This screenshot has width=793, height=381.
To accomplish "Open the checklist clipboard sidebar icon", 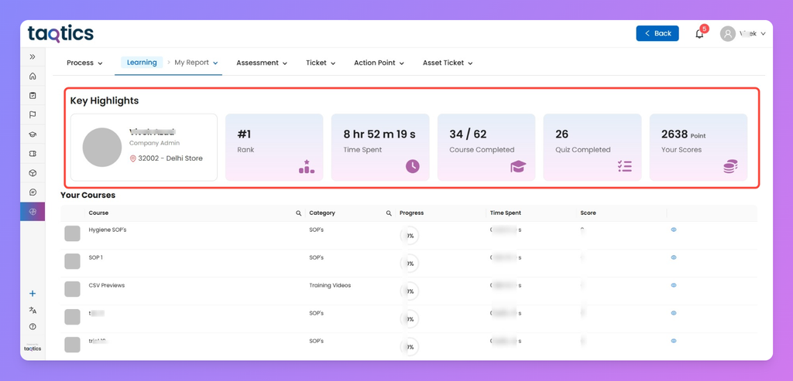I will click(33, 95).
